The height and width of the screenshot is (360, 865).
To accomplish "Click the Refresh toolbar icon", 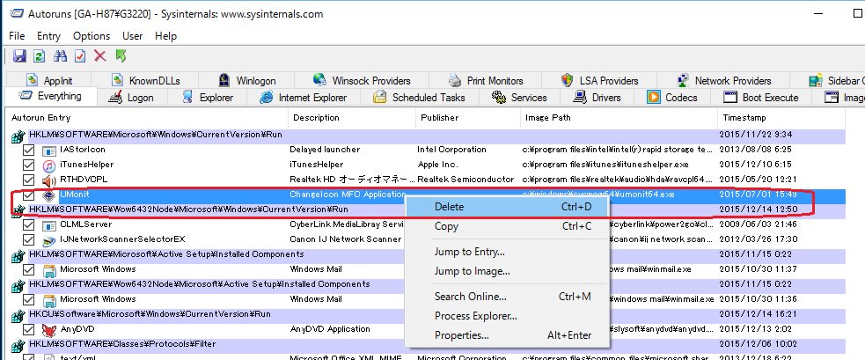I will tap(40, 55).
